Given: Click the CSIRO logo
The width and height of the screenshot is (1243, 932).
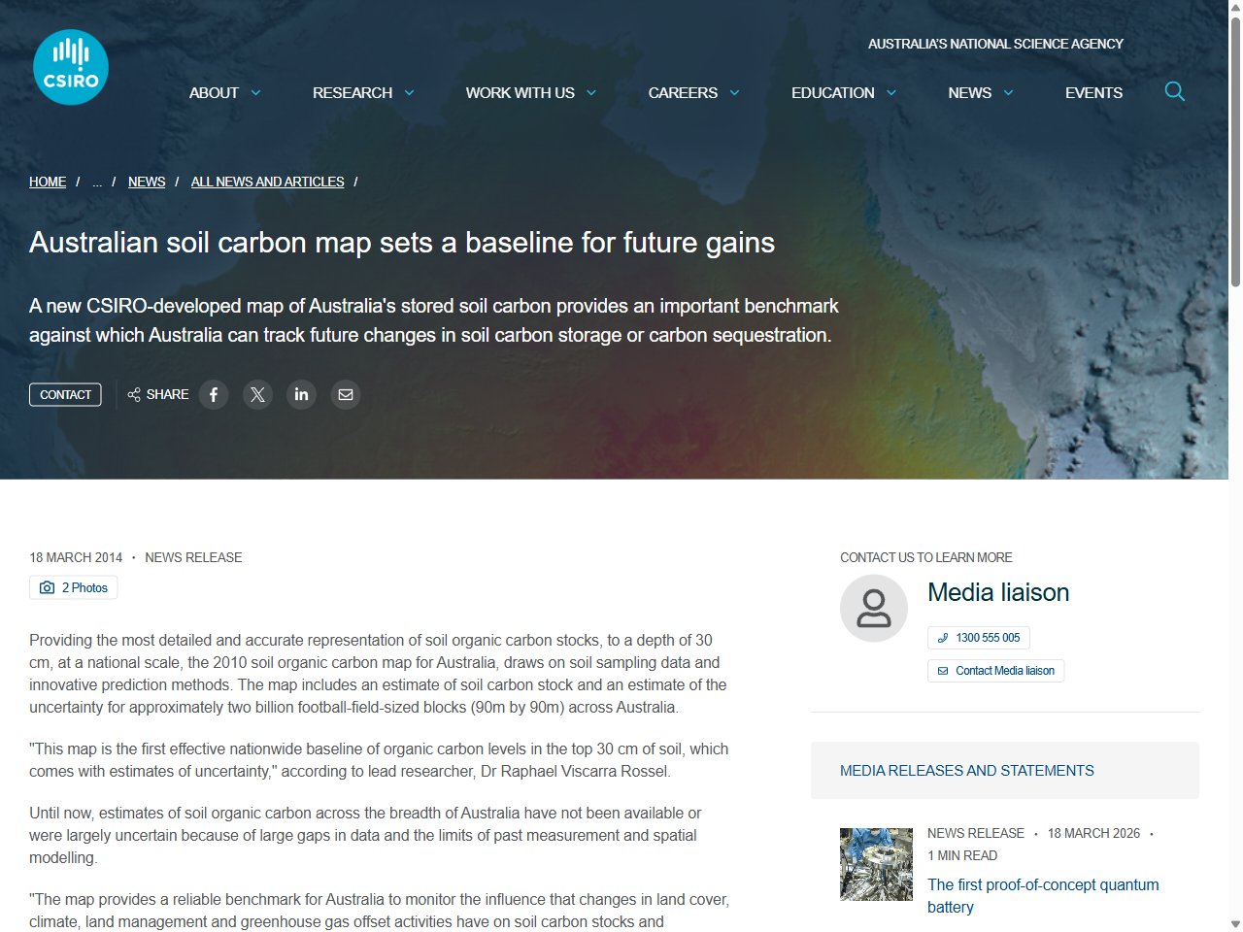Looking at the screenshot, I should click(x=70, y=66).
